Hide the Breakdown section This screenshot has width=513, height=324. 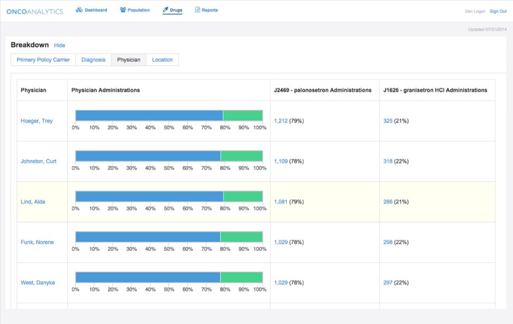pyautogui.click(x=59, y=45)
